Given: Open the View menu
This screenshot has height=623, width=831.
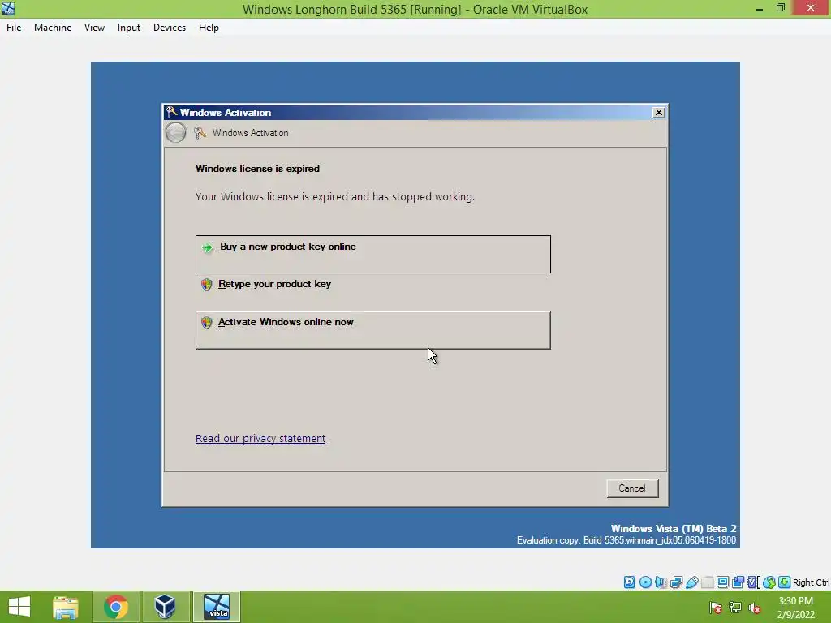Looking at the screenshot, I should [94, 28].
